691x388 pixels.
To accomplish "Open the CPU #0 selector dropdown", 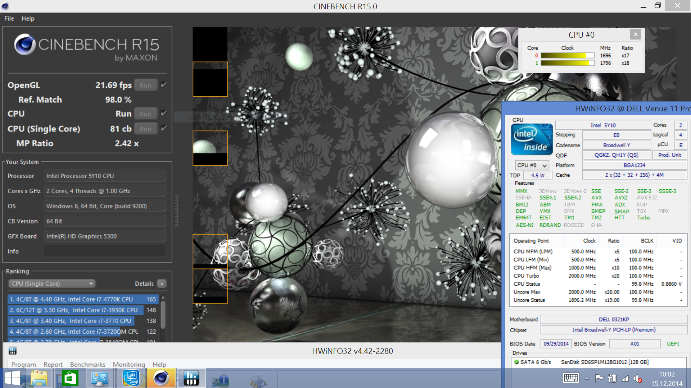I will [x=532, y=165].
